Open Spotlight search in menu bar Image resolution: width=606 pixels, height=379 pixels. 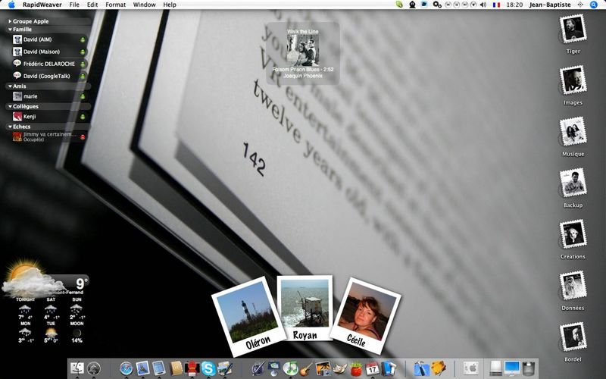pyautogui.click(x=594, y=5)
